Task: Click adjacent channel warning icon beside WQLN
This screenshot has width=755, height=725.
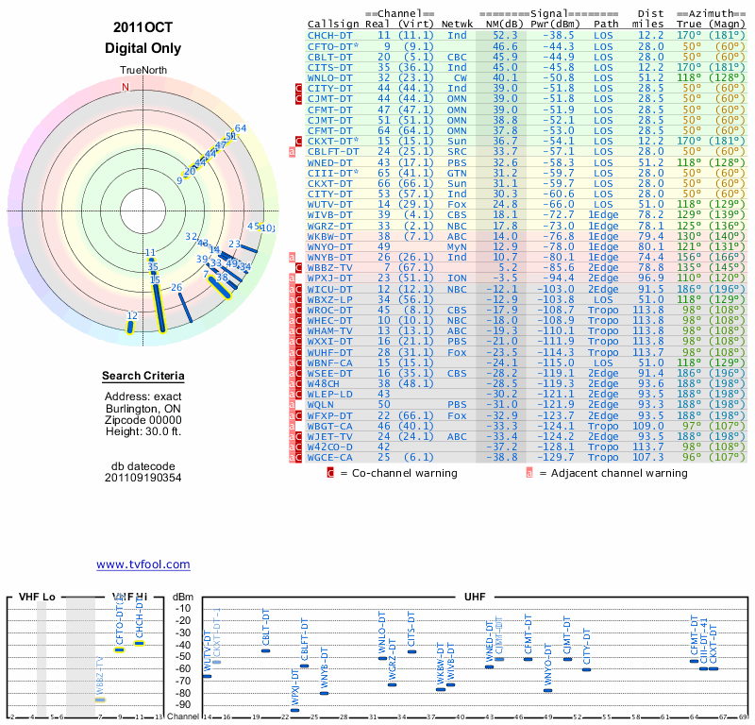Action: click(293, 404)
